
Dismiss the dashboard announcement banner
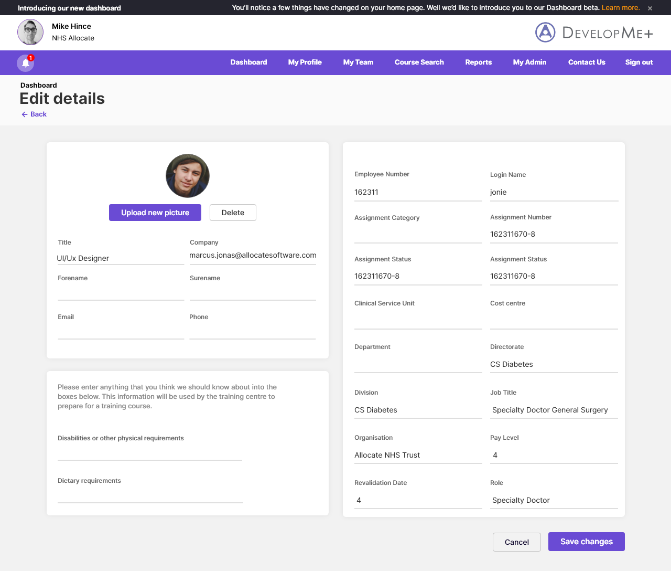coord(650,8)
